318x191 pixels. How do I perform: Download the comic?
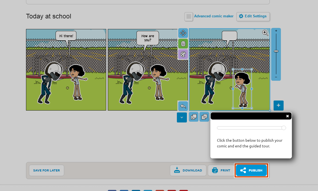[188, 170]
